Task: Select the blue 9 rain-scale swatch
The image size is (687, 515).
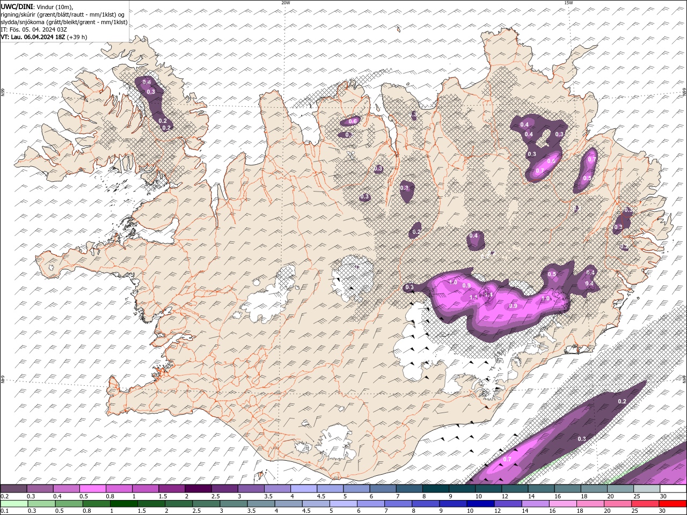Action: (453, 504)
